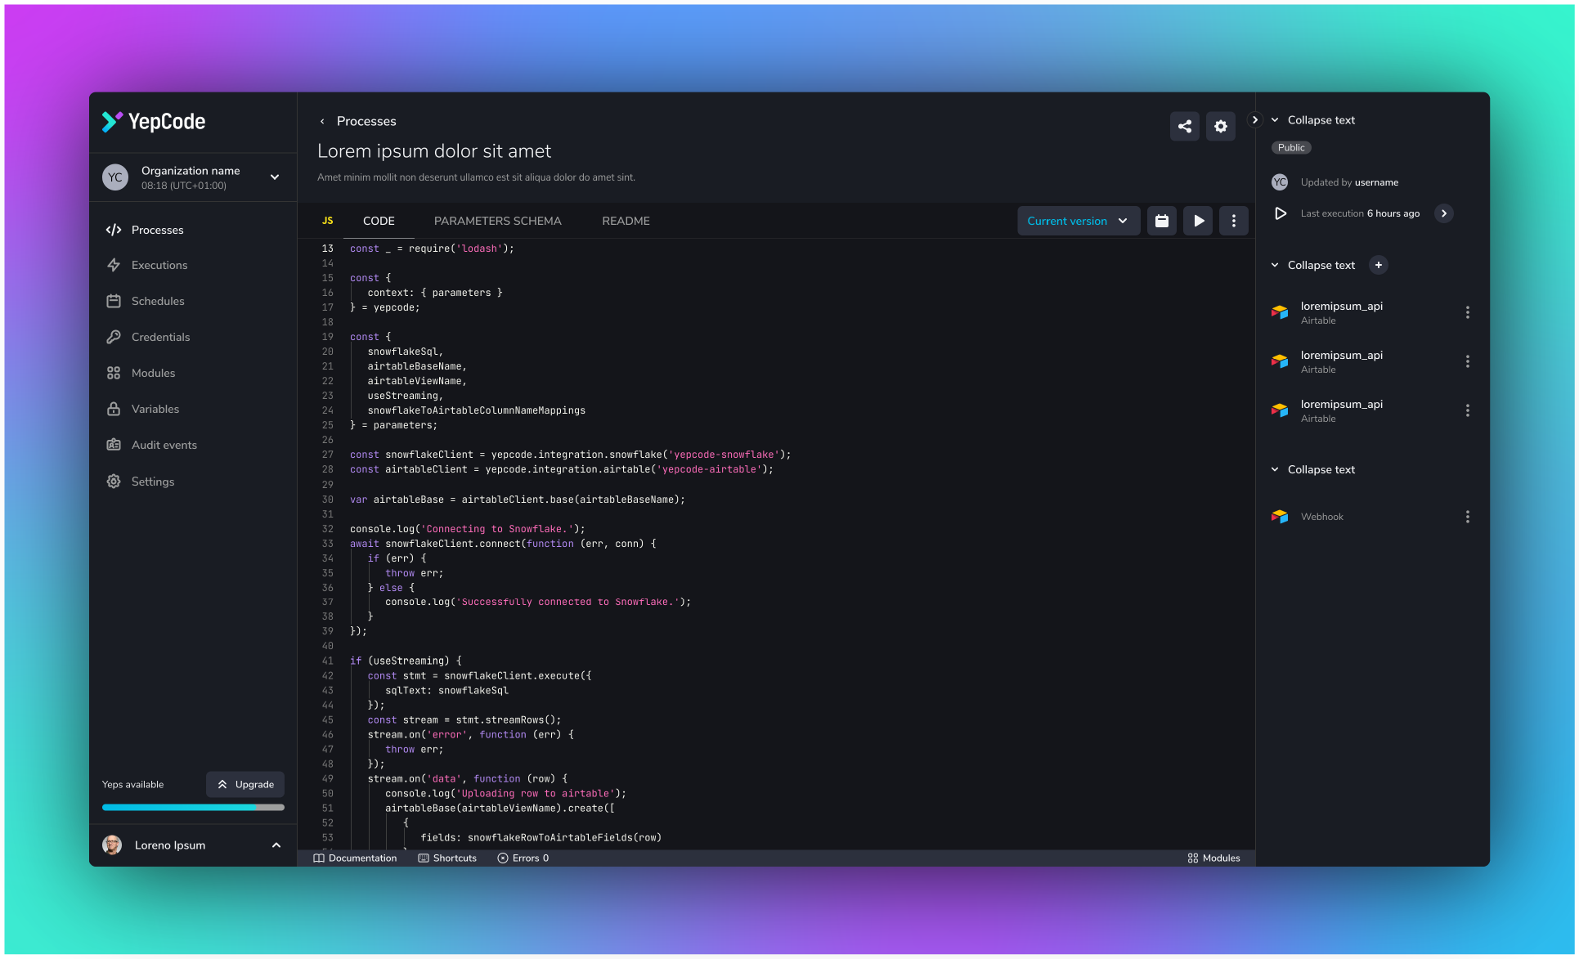Screen dimensions: 1579x959
Task: Open the three-dot menu beside the run button
Action: pos(1234,220)
